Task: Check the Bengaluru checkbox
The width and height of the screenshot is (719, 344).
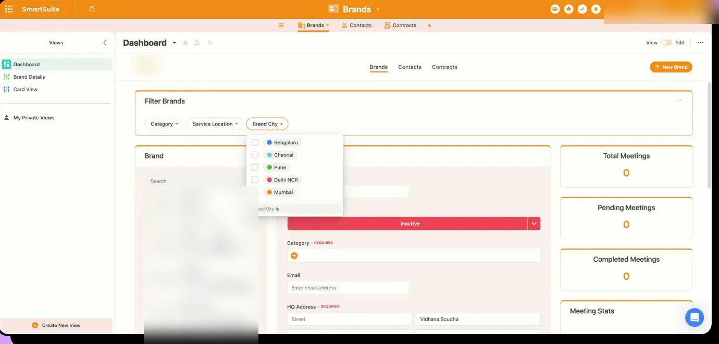Action: pyautogui.click(x=255, y=142)
